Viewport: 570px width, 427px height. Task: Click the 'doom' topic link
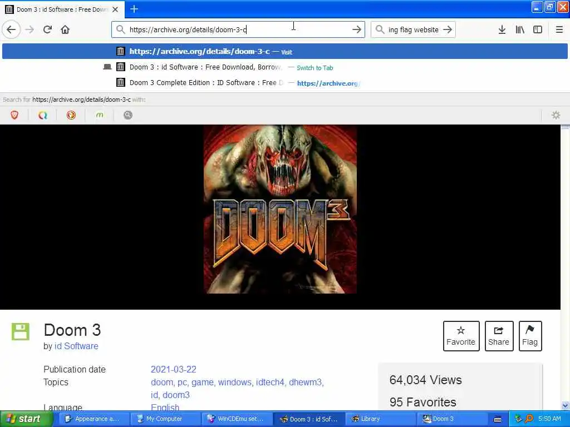[x=162, y=382]
